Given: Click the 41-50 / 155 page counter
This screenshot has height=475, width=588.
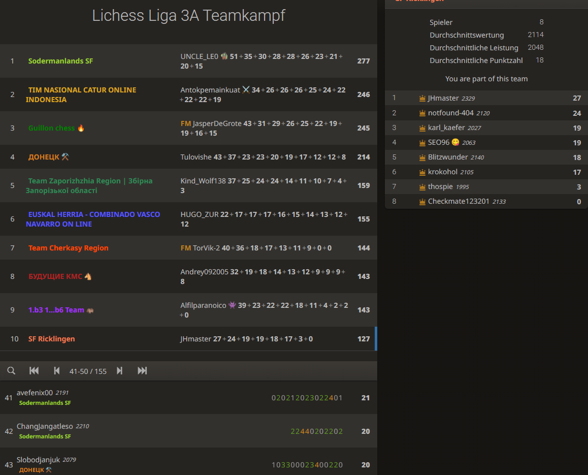Looking at the screenshot, I should (x=88, y=371).
